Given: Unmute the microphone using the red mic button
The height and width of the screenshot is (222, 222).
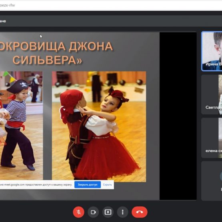Looking at the screenshot, I should (78, 212).
